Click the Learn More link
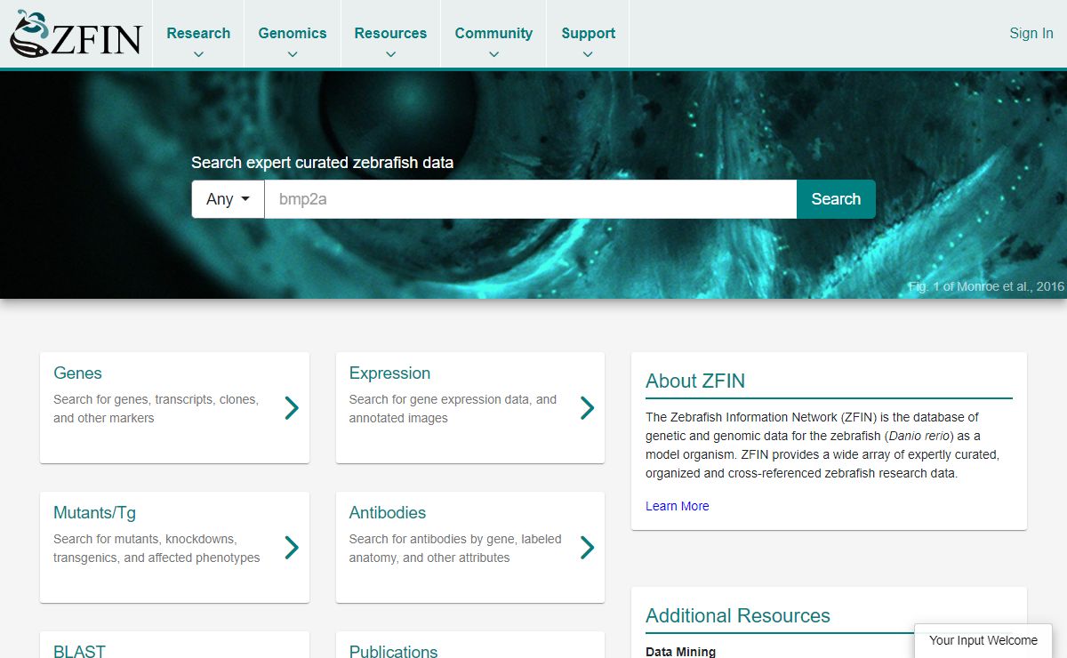Viewport: 1067px width, 658px height. (678, 506)
